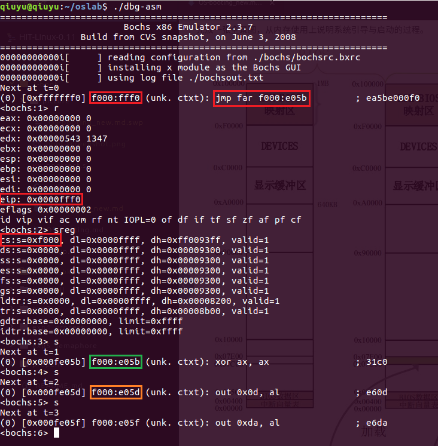Click the "gdtr:base=0x00000000" line

(x=91, y=322)
